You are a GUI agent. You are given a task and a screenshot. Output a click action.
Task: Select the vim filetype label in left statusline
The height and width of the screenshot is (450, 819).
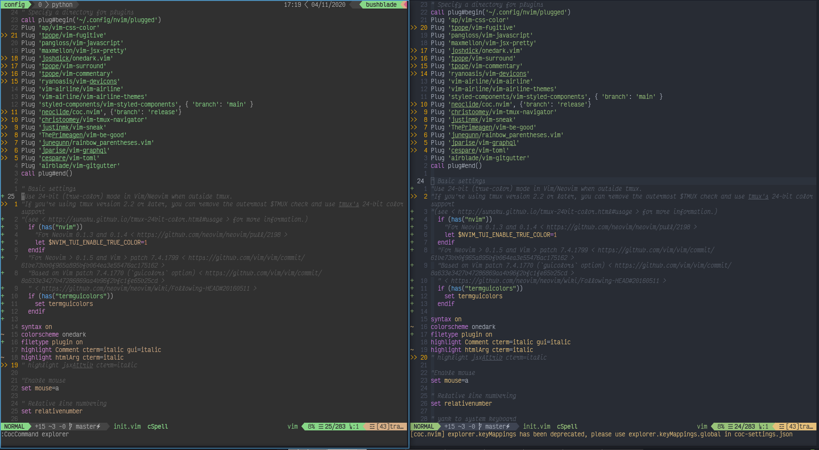tap(293, 426)
